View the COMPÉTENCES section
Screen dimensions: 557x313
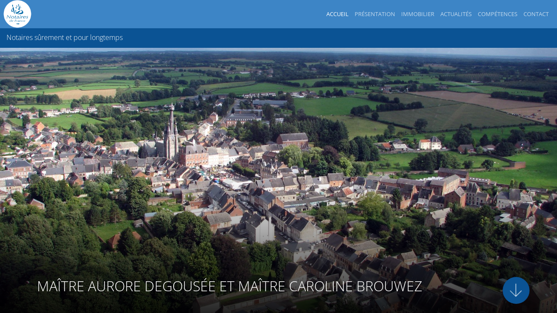497,13
